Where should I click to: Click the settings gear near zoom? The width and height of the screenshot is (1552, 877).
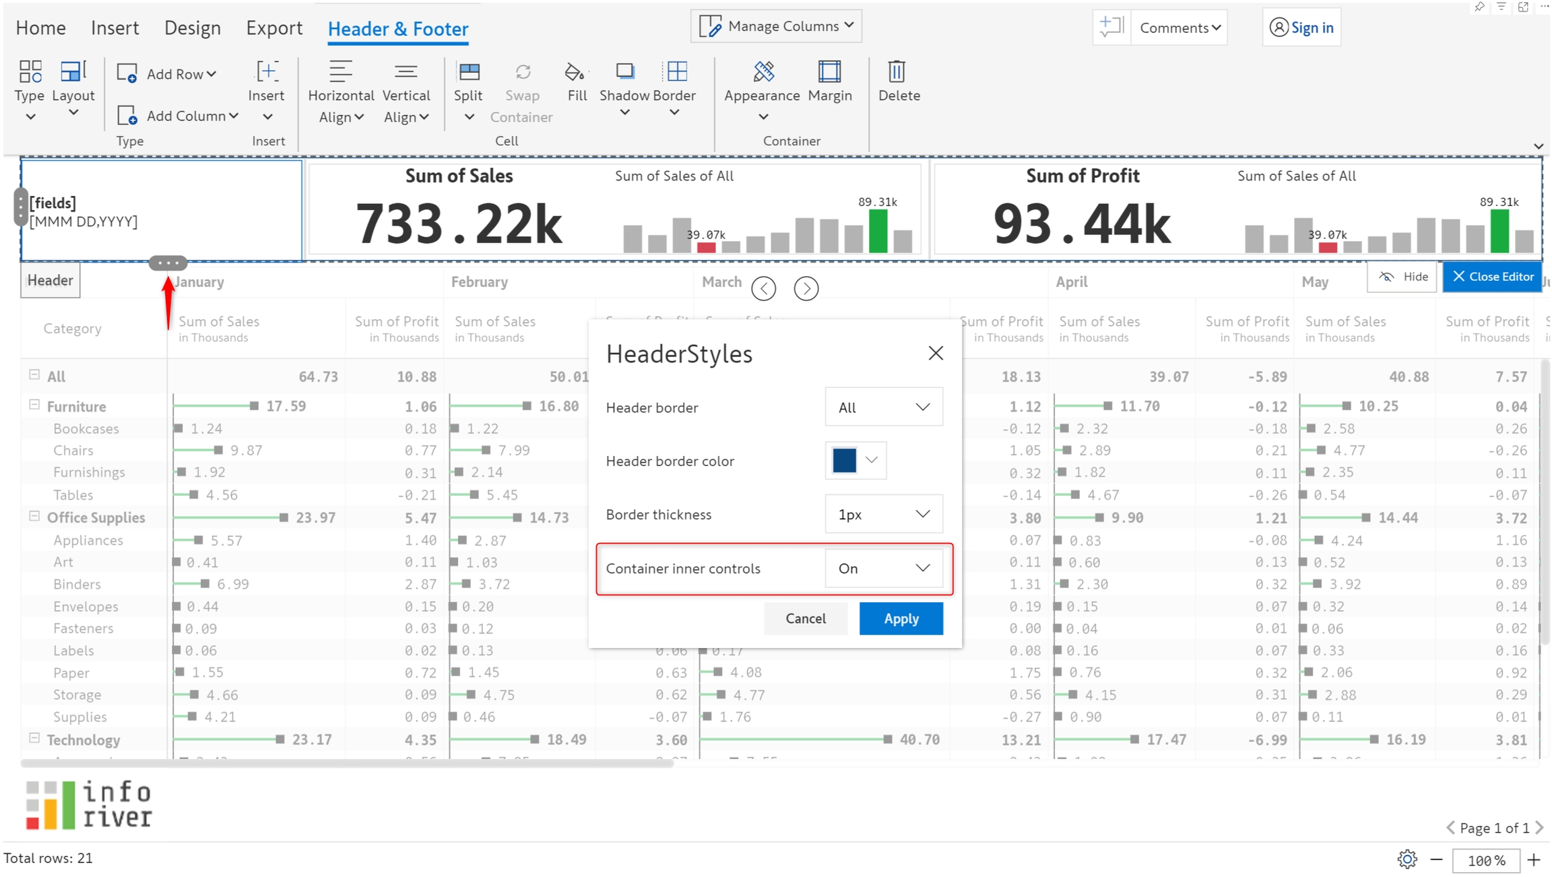tap(1406, 859)
